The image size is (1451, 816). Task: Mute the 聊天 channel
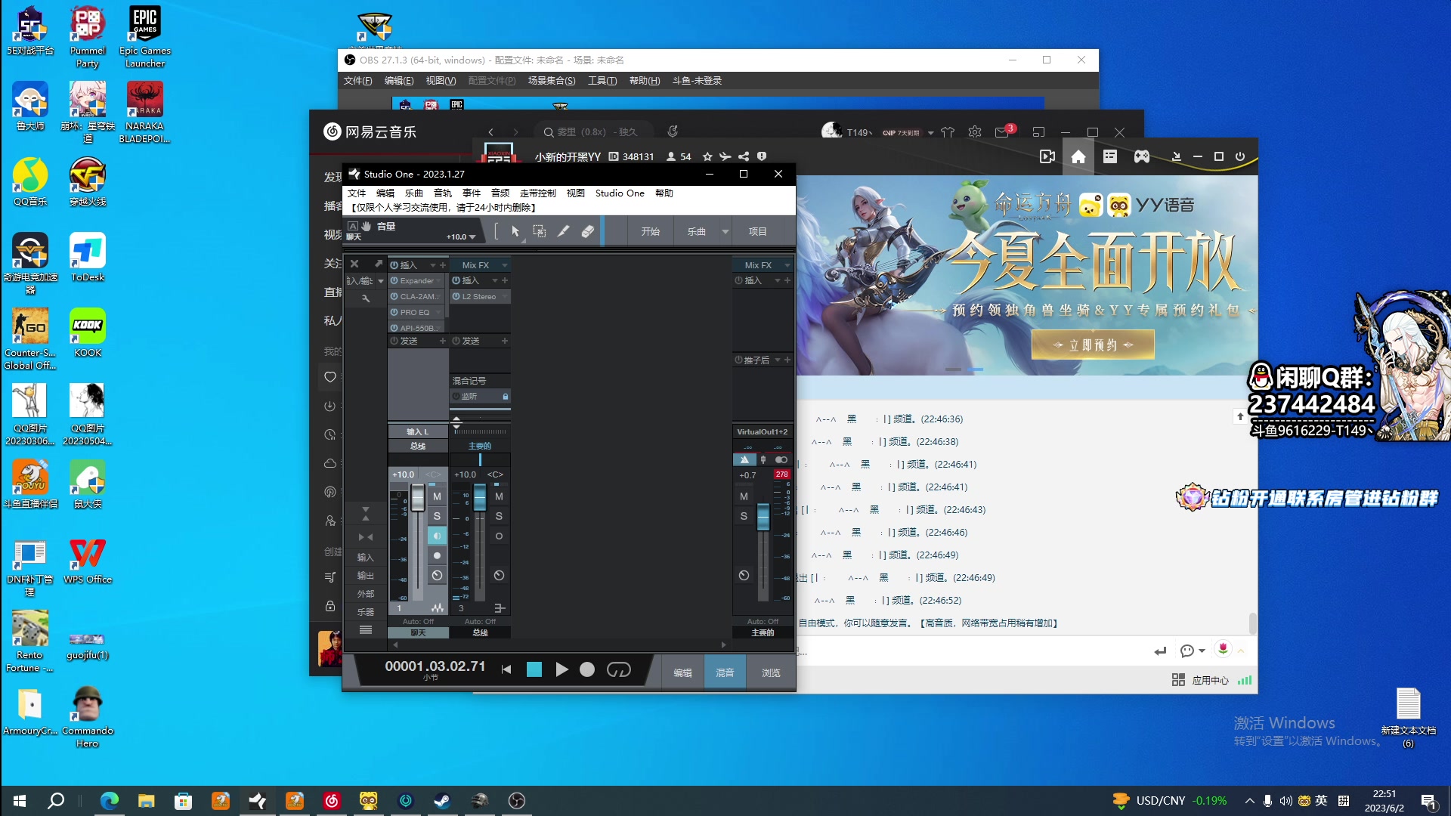tap(437, 496)
